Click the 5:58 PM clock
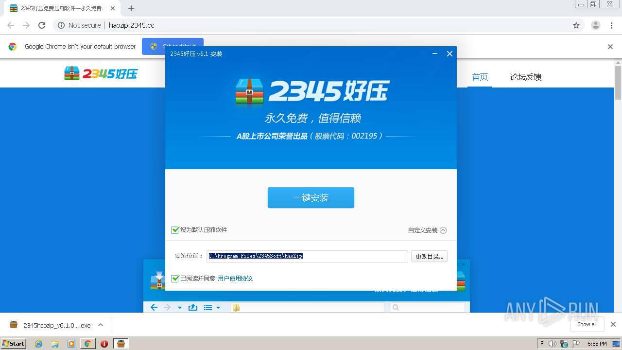622x350 pixels. (597, 344)
